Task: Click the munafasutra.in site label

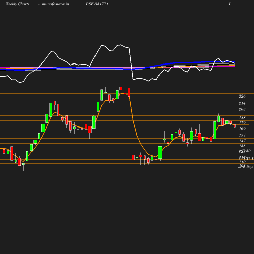Action: point(55,4)
